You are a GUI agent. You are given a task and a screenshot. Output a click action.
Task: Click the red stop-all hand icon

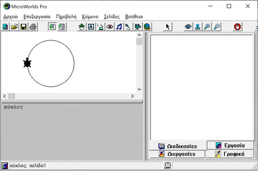tap(237, 27)
